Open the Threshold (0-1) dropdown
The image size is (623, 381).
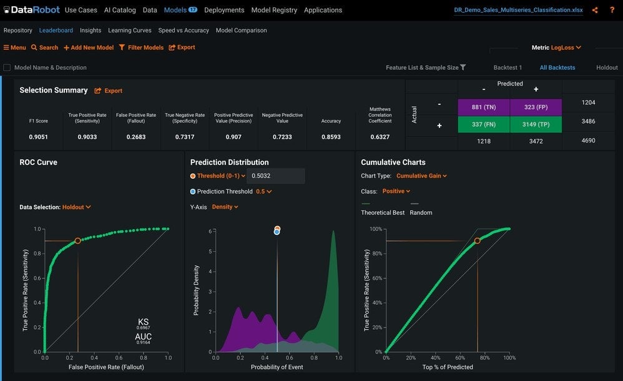click(x=221, y=176)
